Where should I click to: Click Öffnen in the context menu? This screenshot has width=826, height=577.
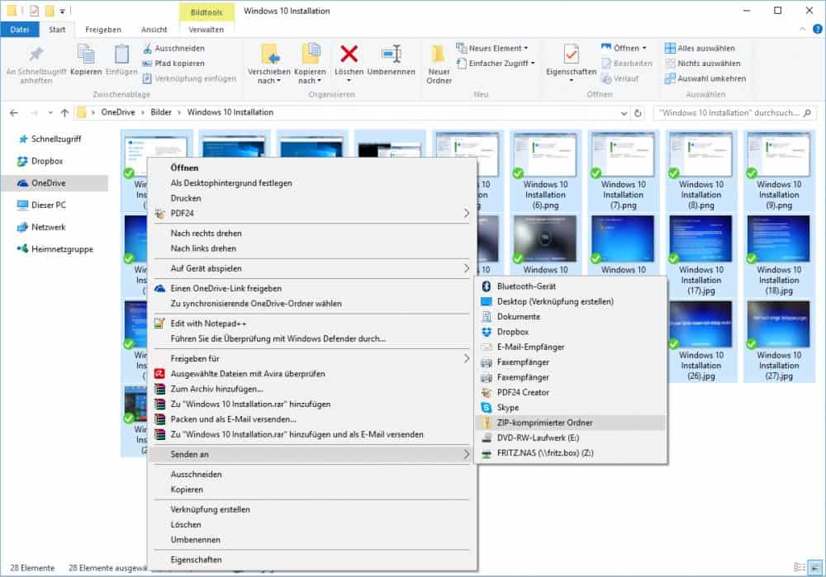(x=312, y=168)
